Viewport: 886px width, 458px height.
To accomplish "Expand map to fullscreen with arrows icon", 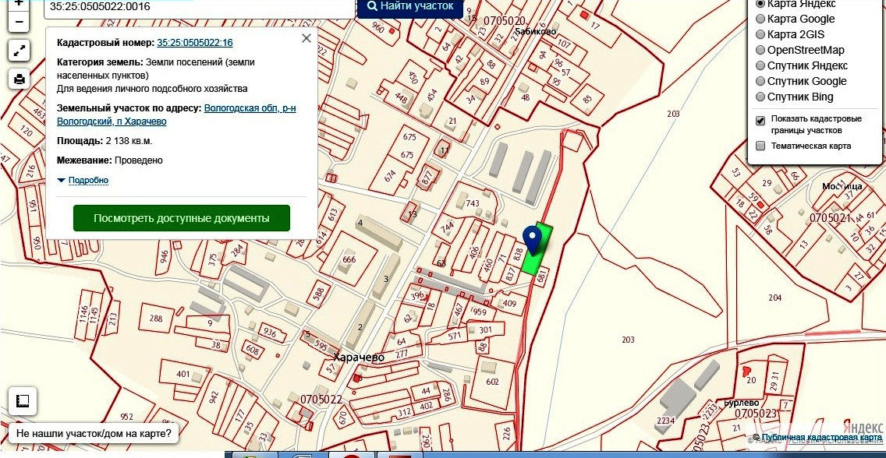I will (19, 51).
